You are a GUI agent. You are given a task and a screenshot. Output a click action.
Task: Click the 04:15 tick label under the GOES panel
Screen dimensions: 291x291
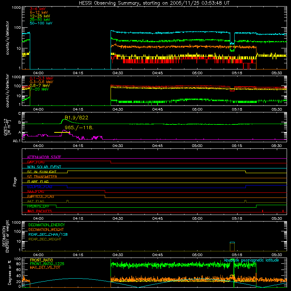pyautogui.click(x=78, y=146)
